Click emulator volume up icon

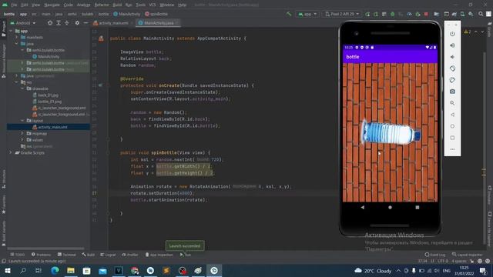pos(452,45)
